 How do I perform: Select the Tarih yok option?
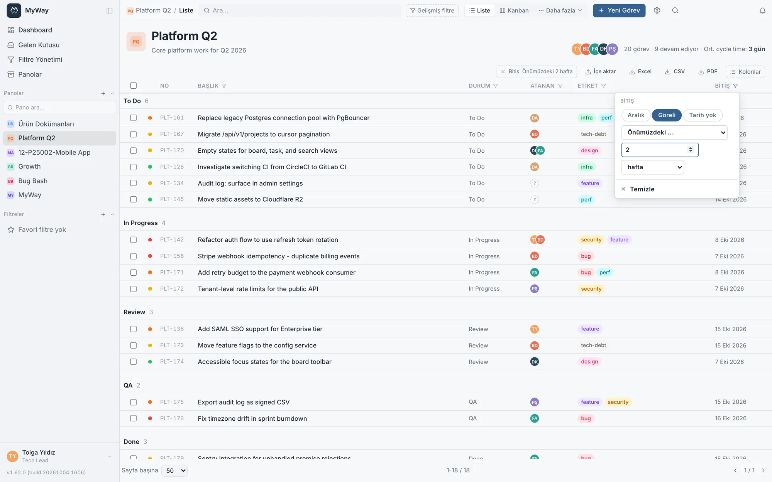(703, 115)
